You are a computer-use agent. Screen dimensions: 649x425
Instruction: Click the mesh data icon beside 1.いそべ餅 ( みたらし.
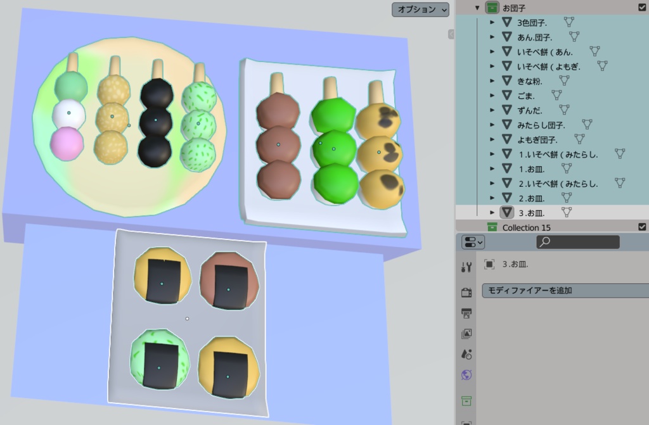pos(620,154)
